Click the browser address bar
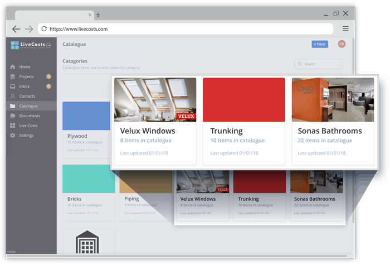 tap(186, 29)
